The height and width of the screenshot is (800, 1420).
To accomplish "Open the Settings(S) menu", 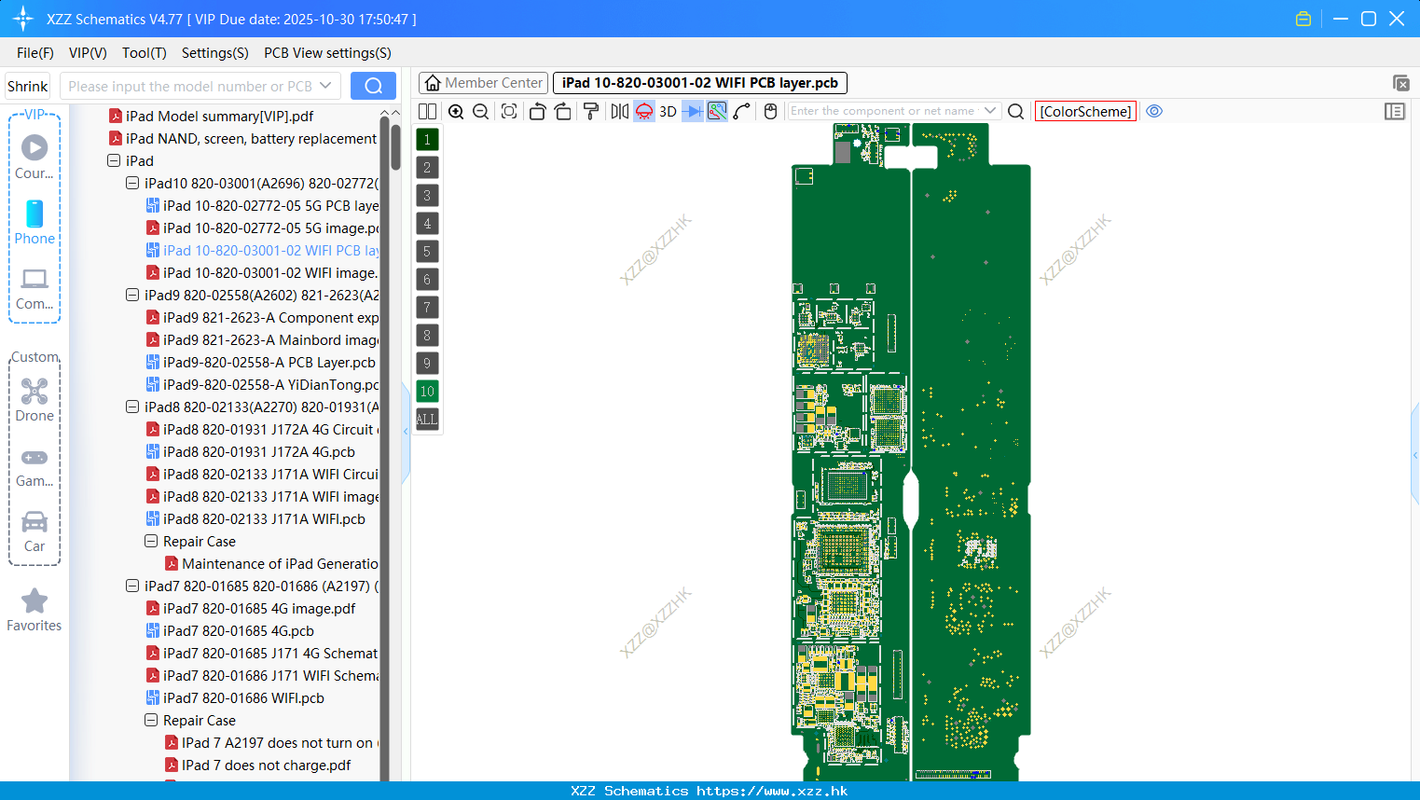I will tap(215, 53).
